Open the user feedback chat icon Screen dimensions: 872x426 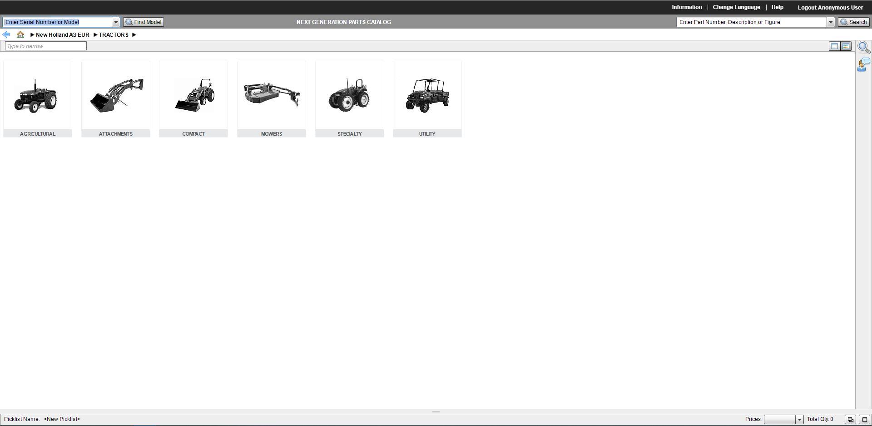(x=864, y=64)
